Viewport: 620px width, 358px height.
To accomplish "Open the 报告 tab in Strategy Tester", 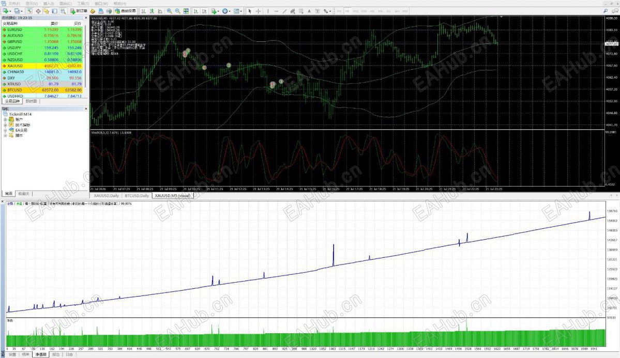I will tap(56, 354).
